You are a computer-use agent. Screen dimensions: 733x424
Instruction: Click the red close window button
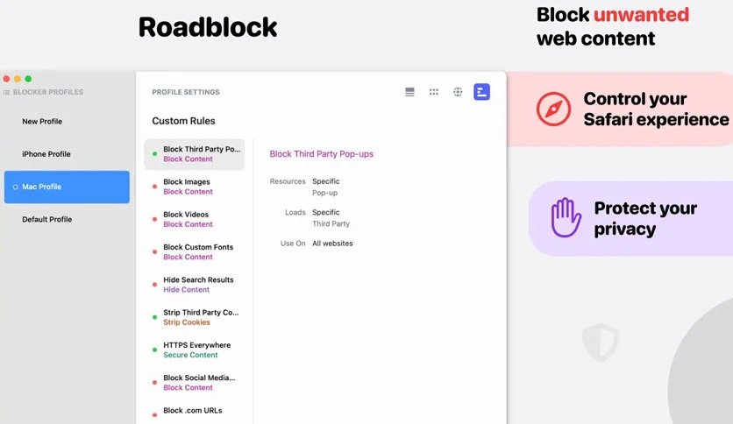pos(6,79)
